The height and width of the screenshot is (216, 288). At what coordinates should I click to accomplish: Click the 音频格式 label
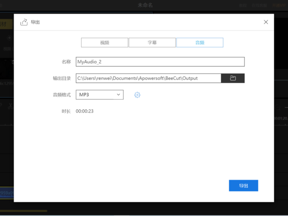coord(62,95)
